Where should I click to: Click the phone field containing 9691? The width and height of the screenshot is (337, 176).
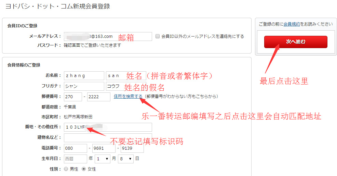(x=104, y=148)
